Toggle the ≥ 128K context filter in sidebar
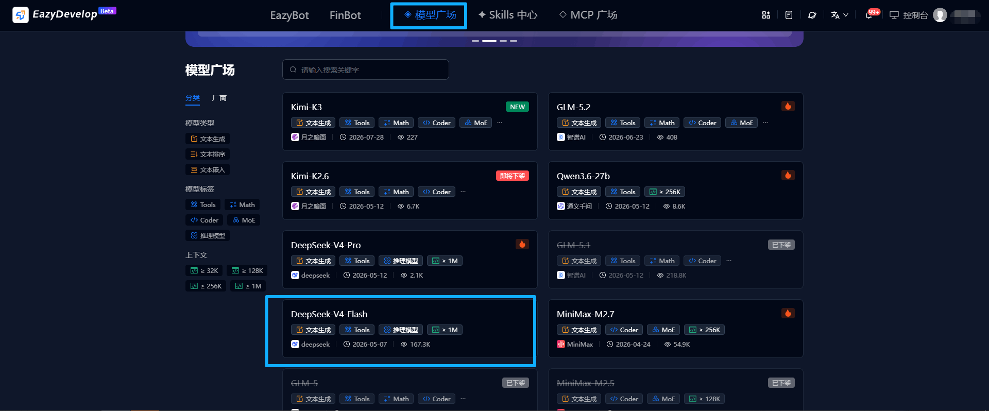 tap(247, 270)
